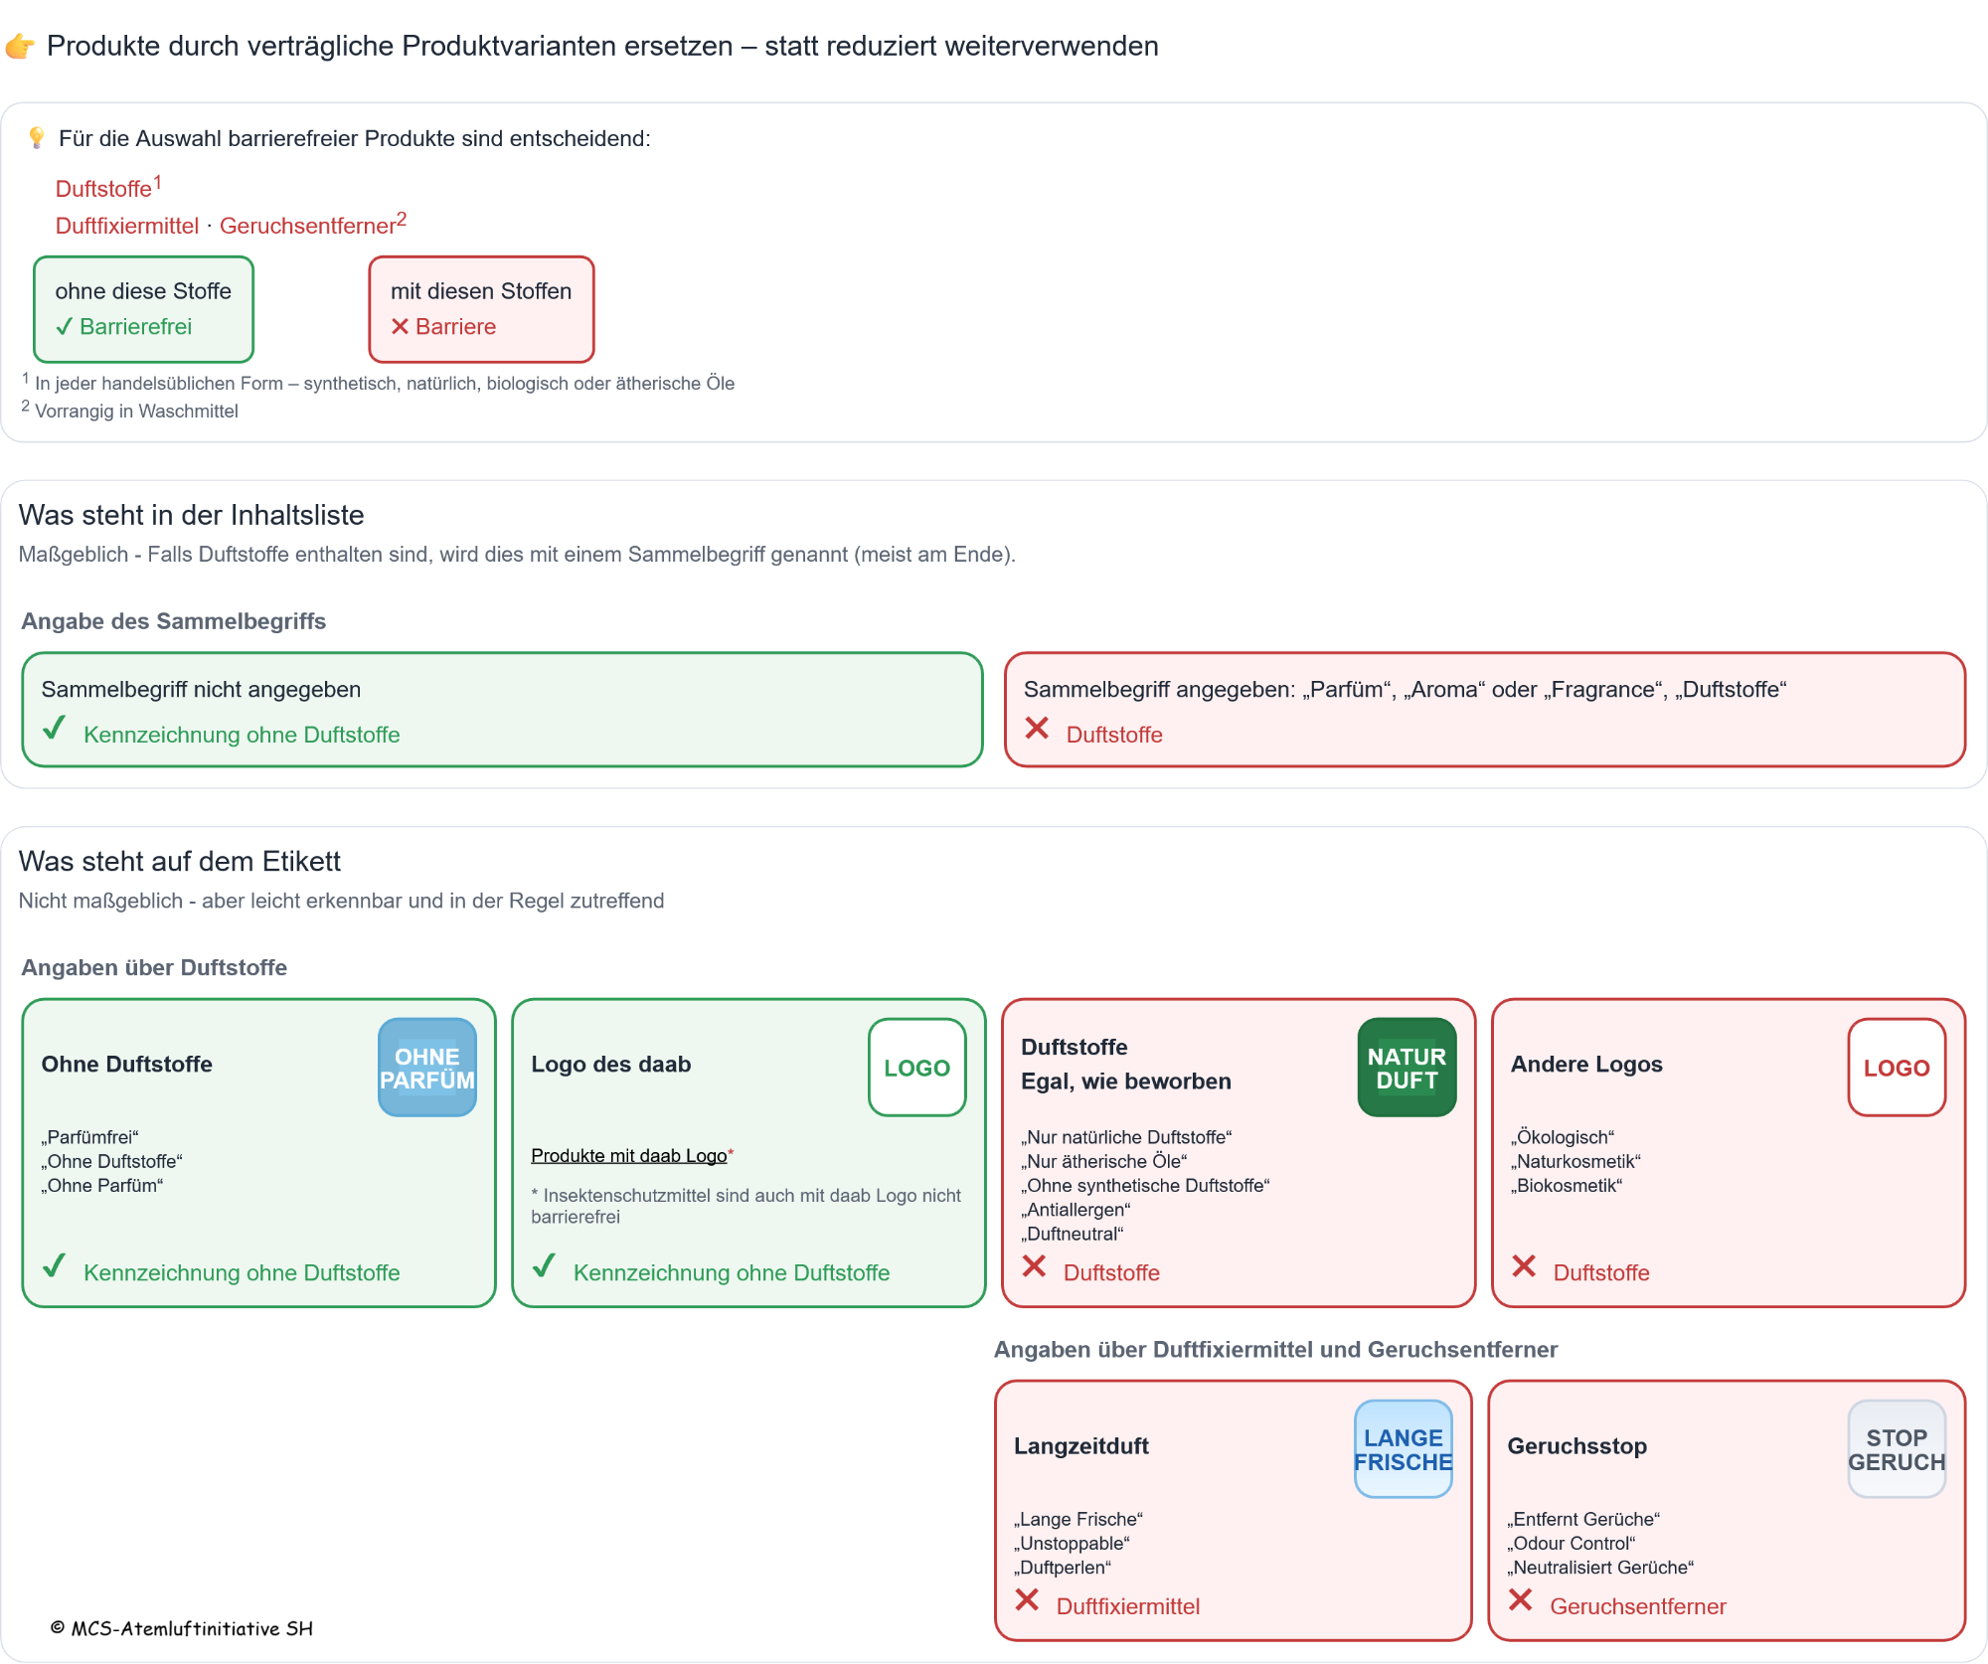1988x1664 pixels.
Task: Click the NATUR DUFT badge
Action: pos(1407,1068)
